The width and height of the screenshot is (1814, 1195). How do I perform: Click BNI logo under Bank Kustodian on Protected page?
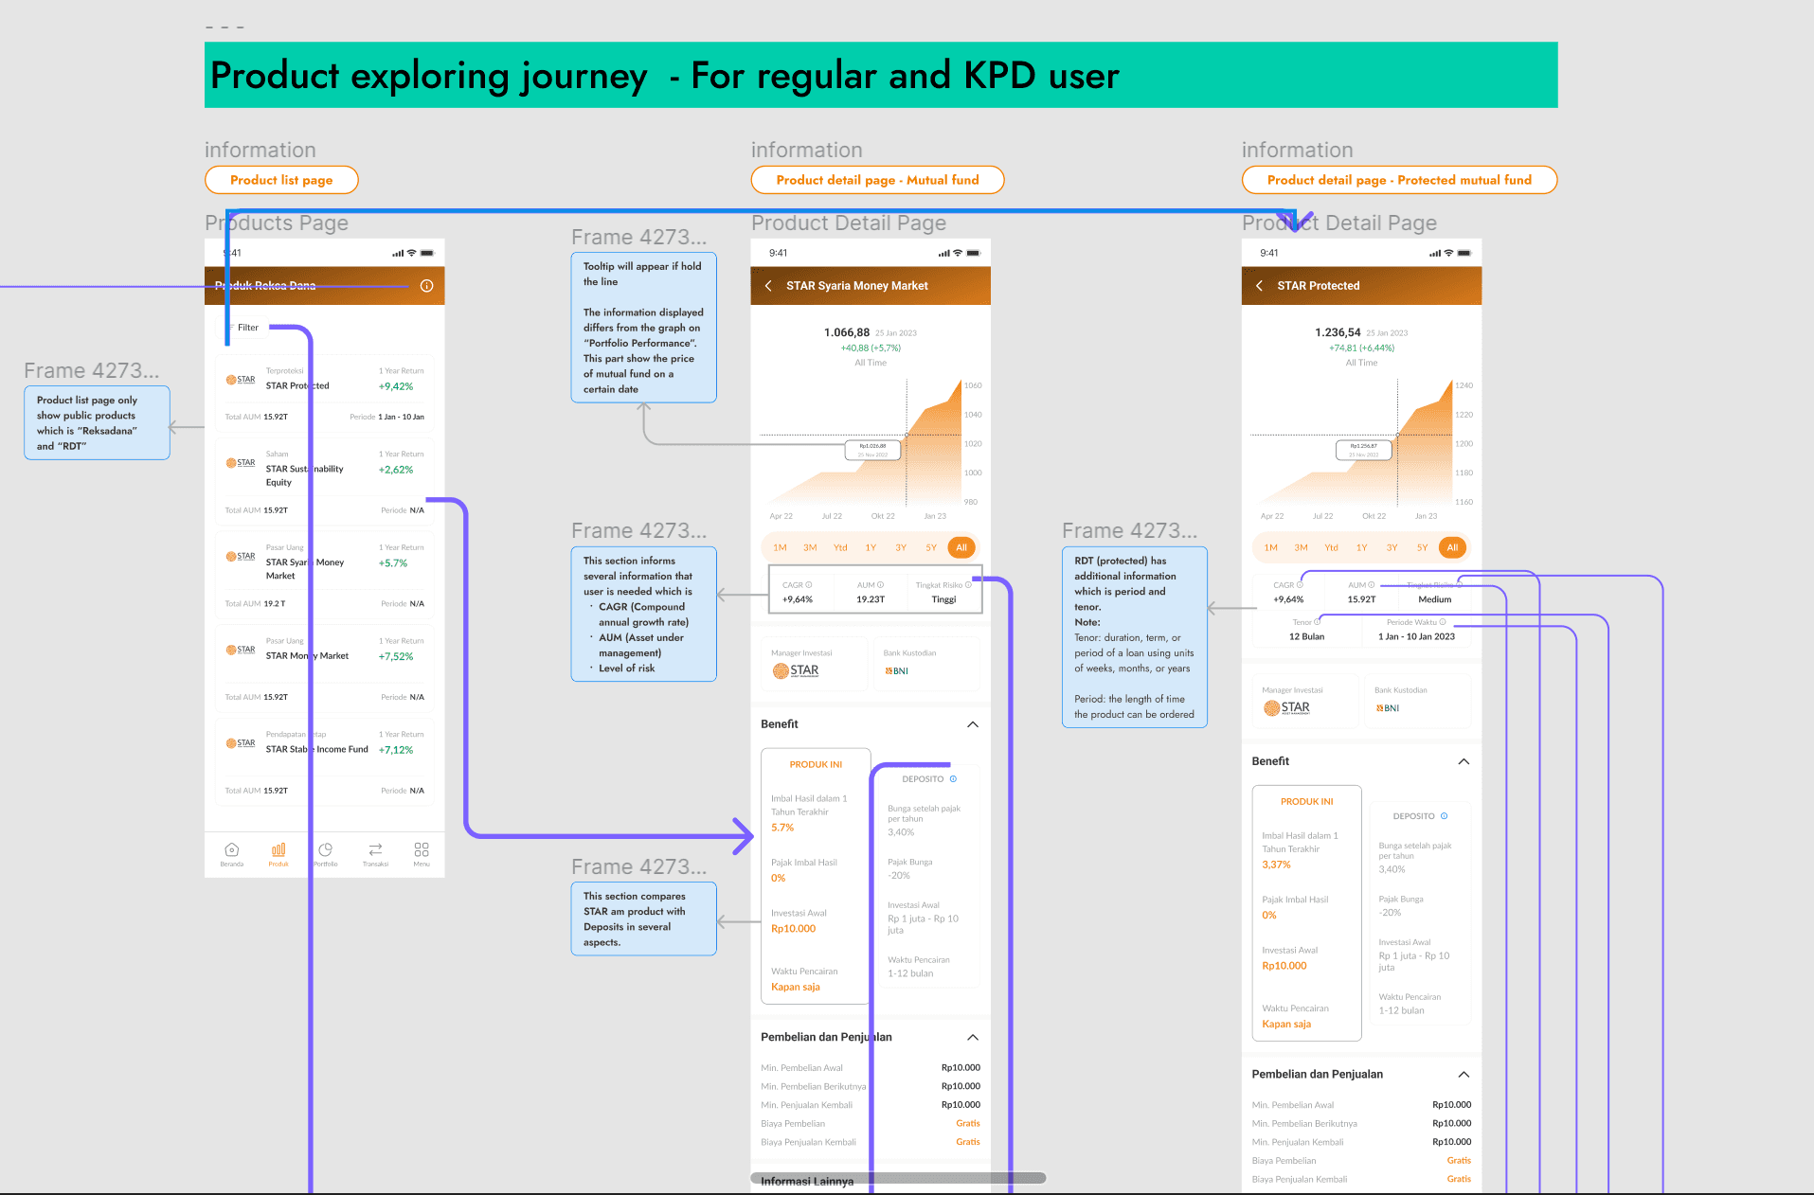point(1388,708)
